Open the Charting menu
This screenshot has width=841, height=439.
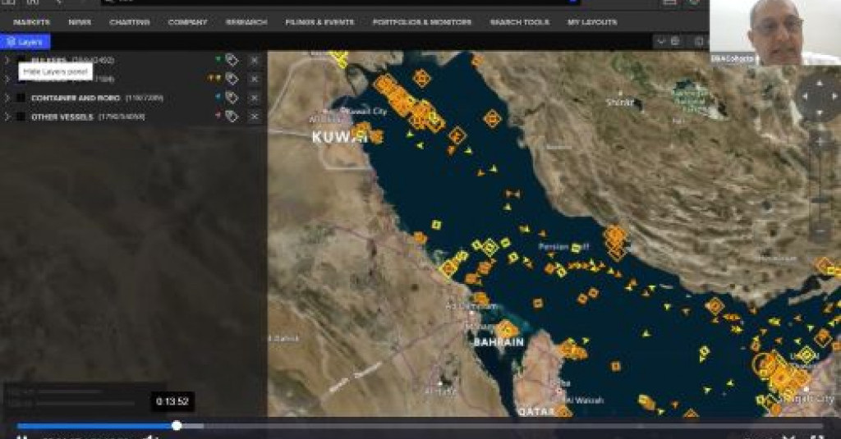point(129,22)
